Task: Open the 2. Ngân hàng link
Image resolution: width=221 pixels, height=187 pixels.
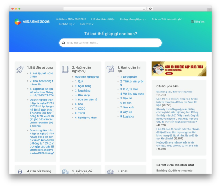Action: click(83, 86)
